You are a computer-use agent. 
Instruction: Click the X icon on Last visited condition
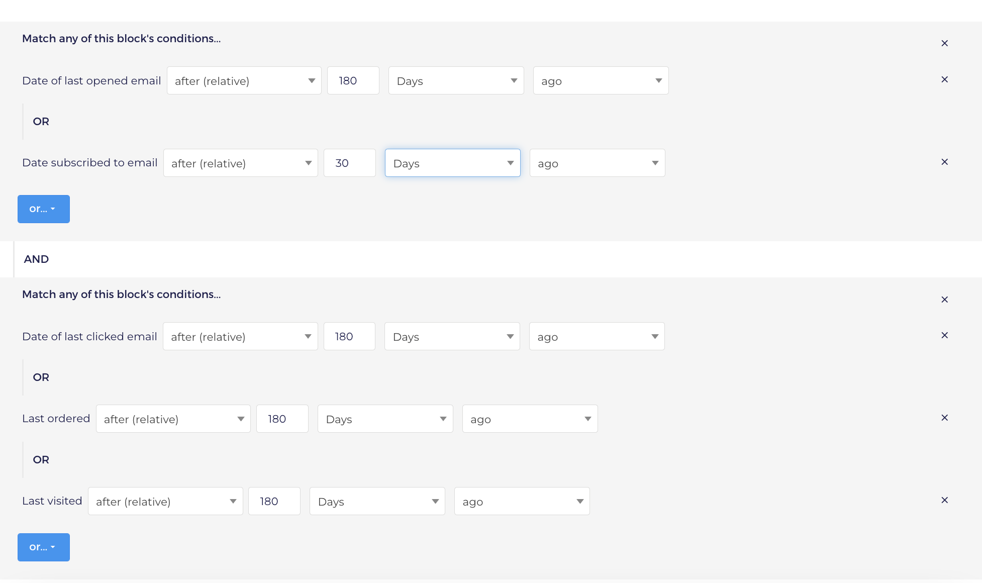(944, 500)
